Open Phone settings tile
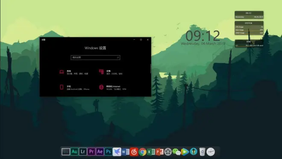This screenshot has width=282, height=159. [74, 88]
